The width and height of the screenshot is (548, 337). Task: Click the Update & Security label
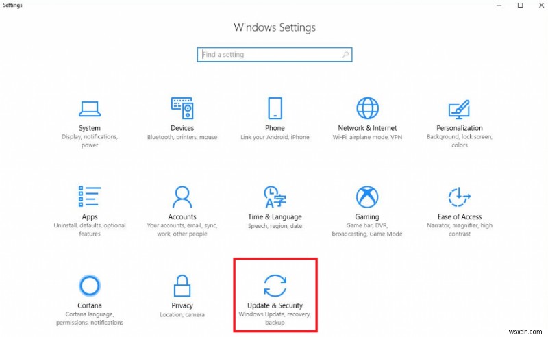point(275,305)
